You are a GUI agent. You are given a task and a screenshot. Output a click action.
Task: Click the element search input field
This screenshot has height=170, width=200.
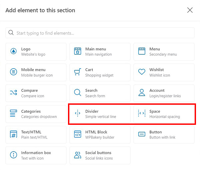tap(103, 33)
